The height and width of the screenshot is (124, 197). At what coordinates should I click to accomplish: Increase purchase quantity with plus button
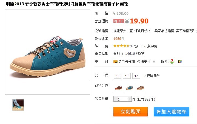point(130,99)
